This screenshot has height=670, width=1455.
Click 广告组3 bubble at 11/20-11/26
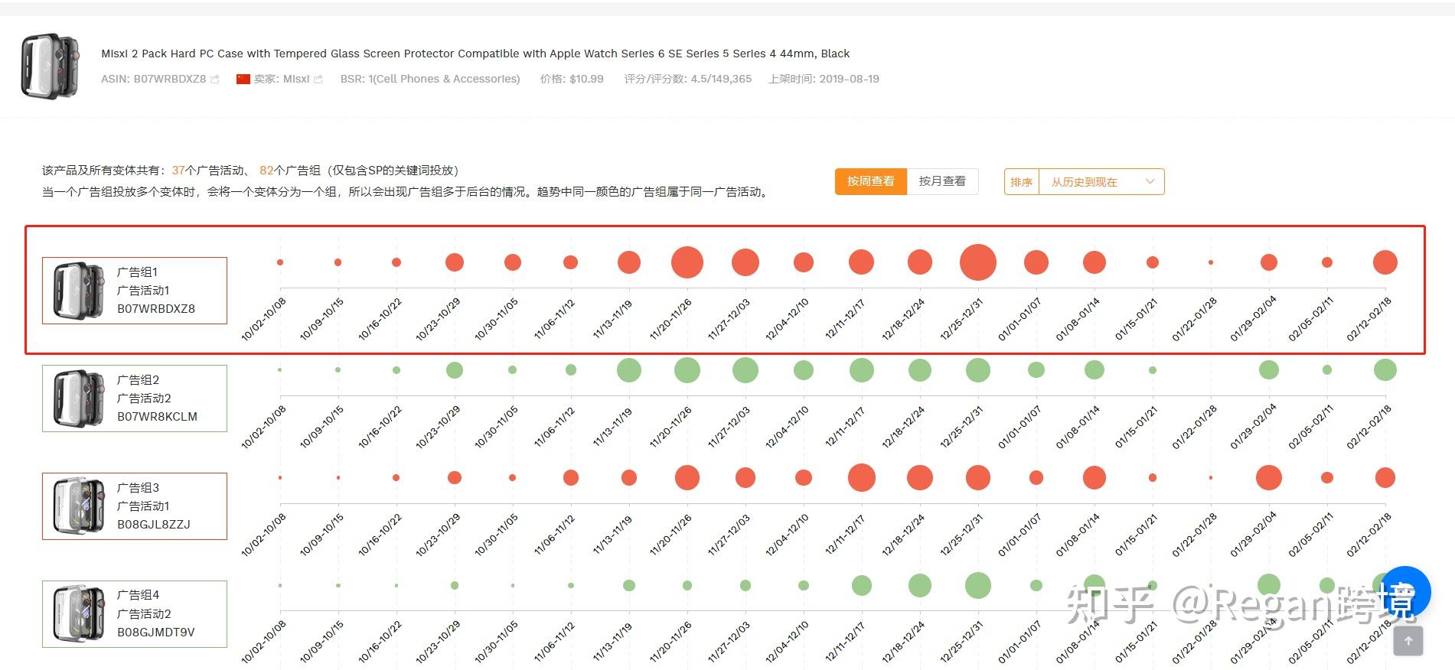pyautogui.click(x=687, y=478)
